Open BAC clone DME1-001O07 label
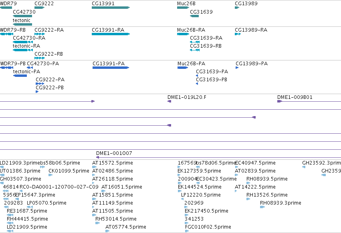 (x=114, y=153)
